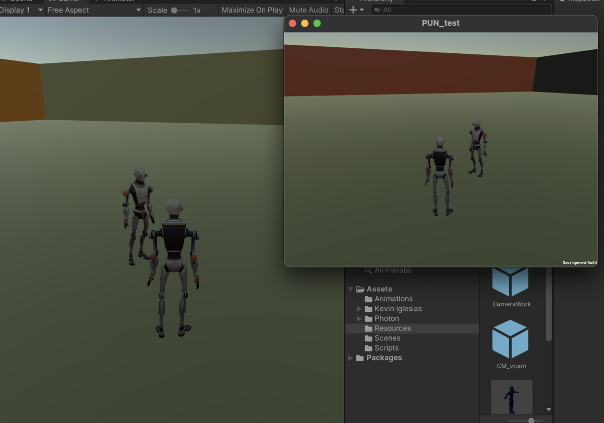Collapse the Assets folder tree
This screenshot has width=604, height=423.
point(350,289)
